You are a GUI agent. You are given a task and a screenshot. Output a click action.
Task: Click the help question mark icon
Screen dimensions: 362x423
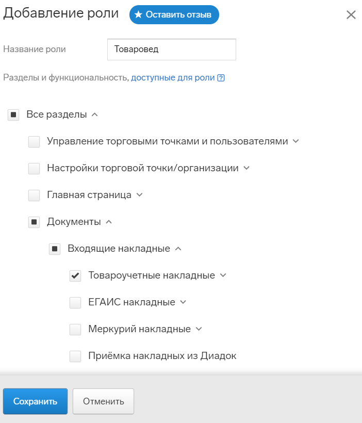pyautogui.click(x=221, y=78)
